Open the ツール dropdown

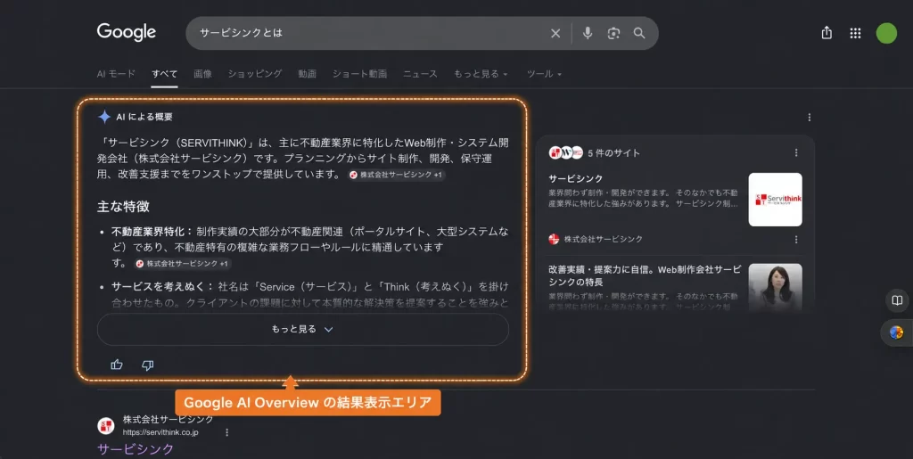point(544,74)
